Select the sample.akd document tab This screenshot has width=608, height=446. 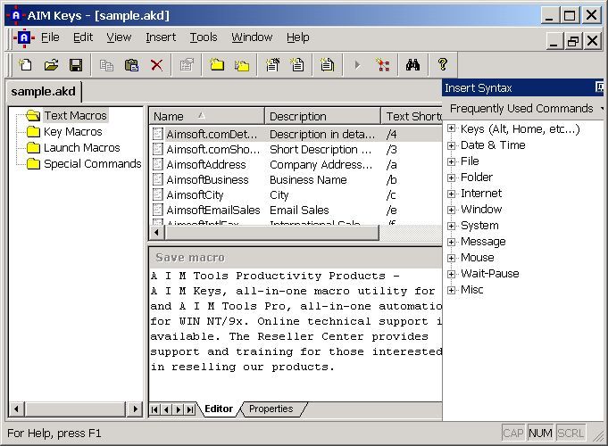click(x=43, y=92)
